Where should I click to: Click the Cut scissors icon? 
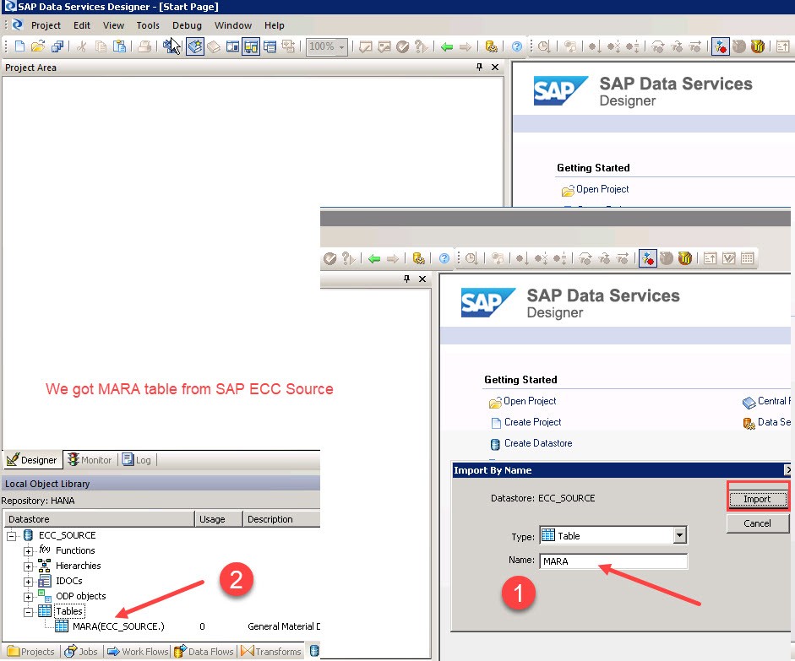81,46
